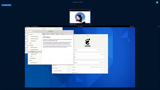Screen dimensions: 160x90
Task: Click the Device Name row chevron
Action: coord(103,50)
